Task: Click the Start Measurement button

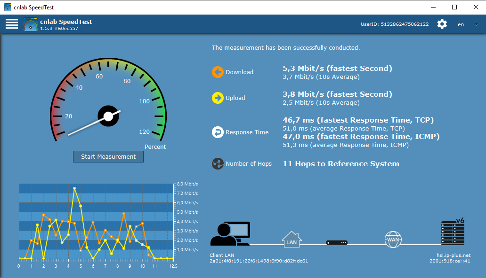Action: (x=108, y=156)
